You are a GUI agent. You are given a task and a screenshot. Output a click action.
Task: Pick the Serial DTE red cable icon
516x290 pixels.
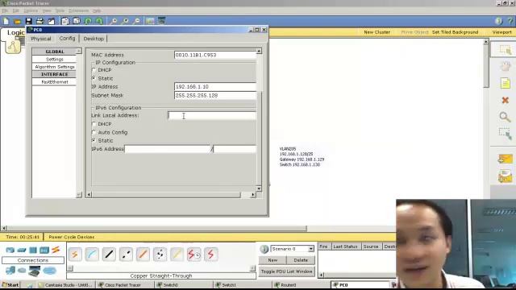tap(210, 255)
